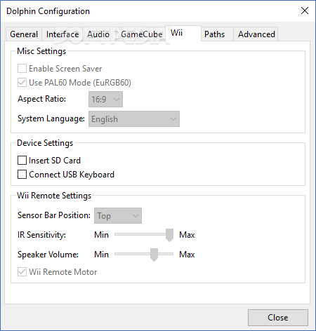Click the System Language label
Viewport: 316px width, 331px height.
(51, 119)
